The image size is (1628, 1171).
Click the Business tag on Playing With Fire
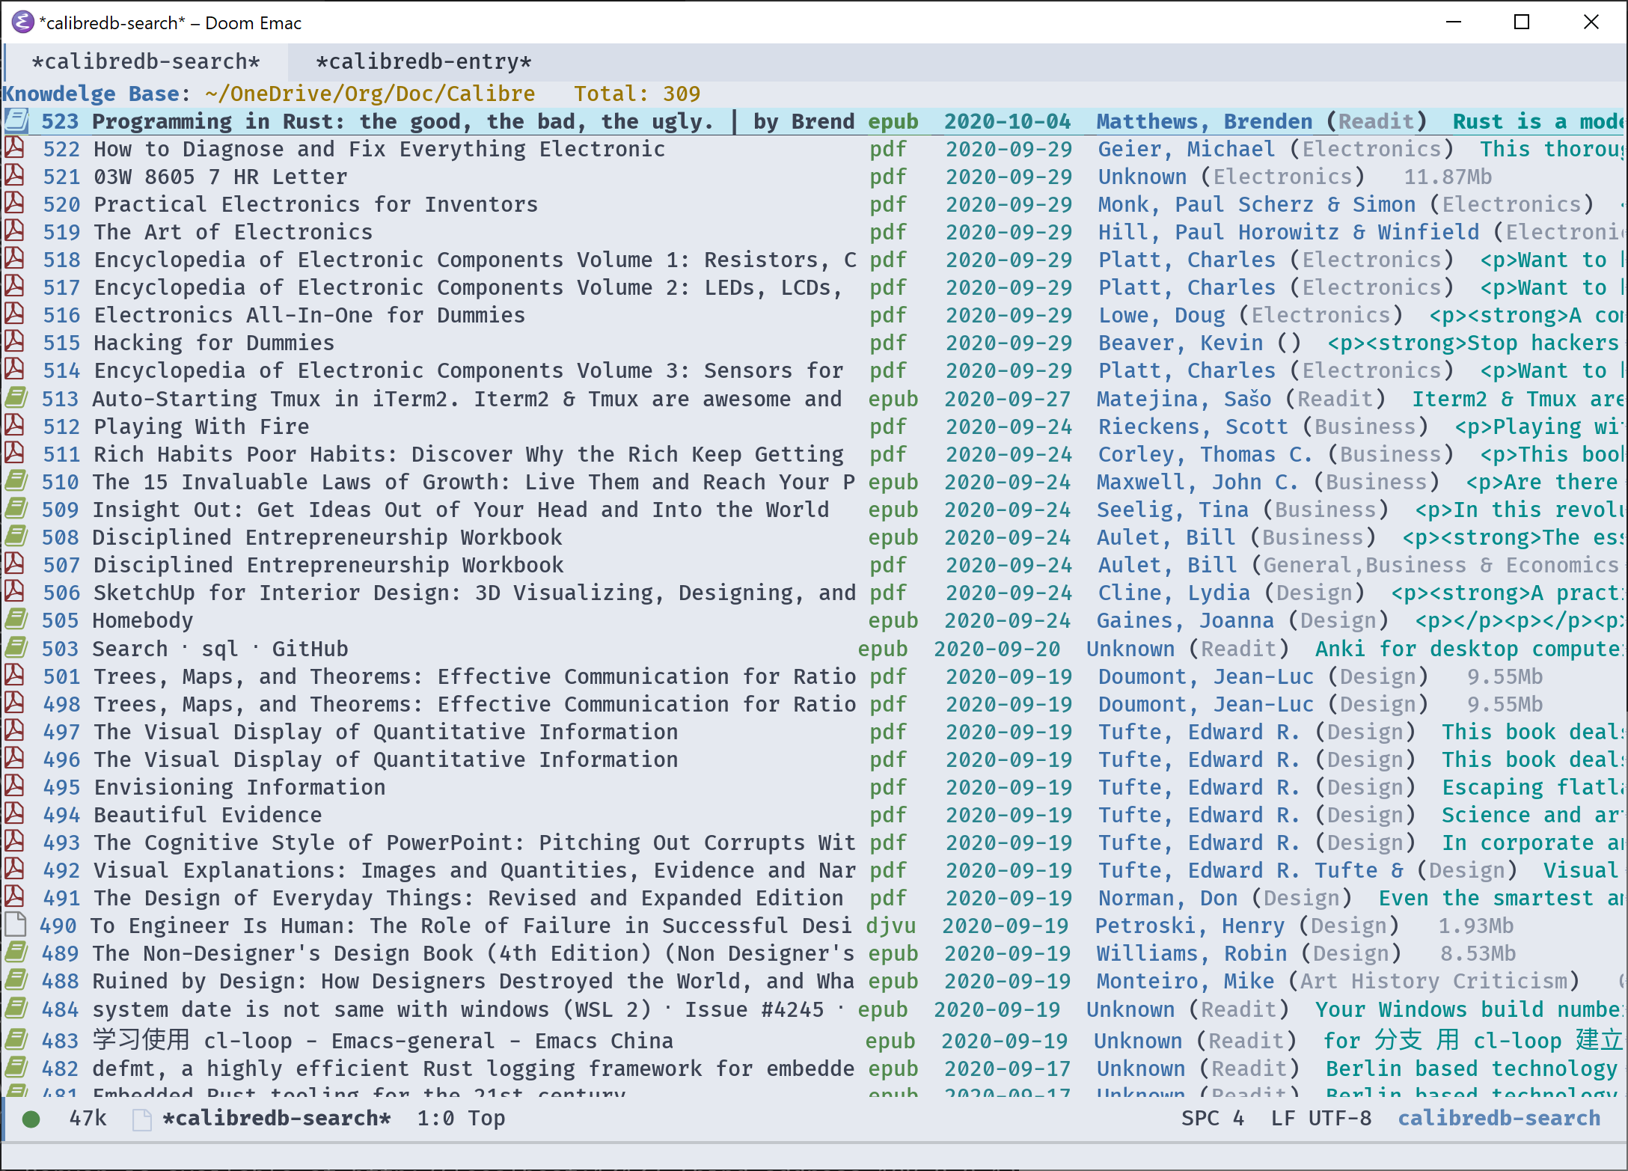pyautogui.click(x=1365, y=426)
